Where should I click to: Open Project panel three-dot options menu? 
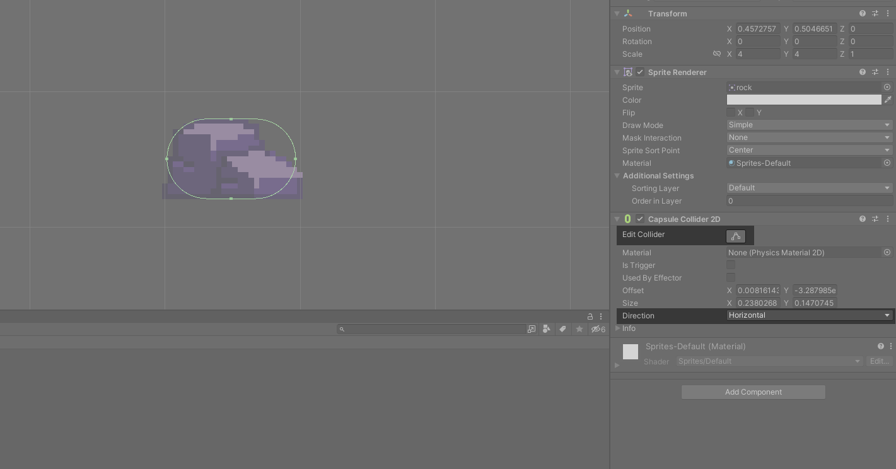click(x=601, y=316)
